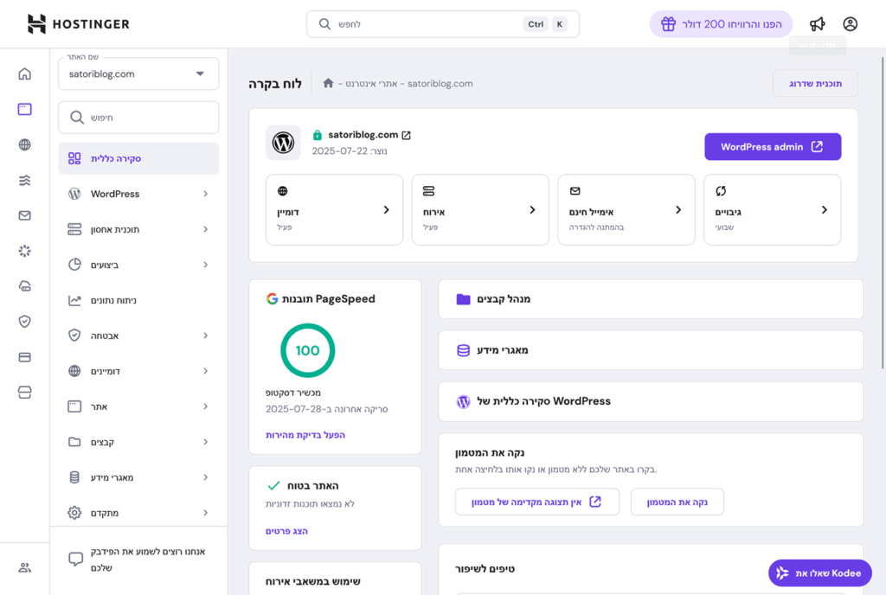This screenshot has height=595, width=886.
Task: Open the שאלו את Kodee chat button
Action: pos(820,573)
